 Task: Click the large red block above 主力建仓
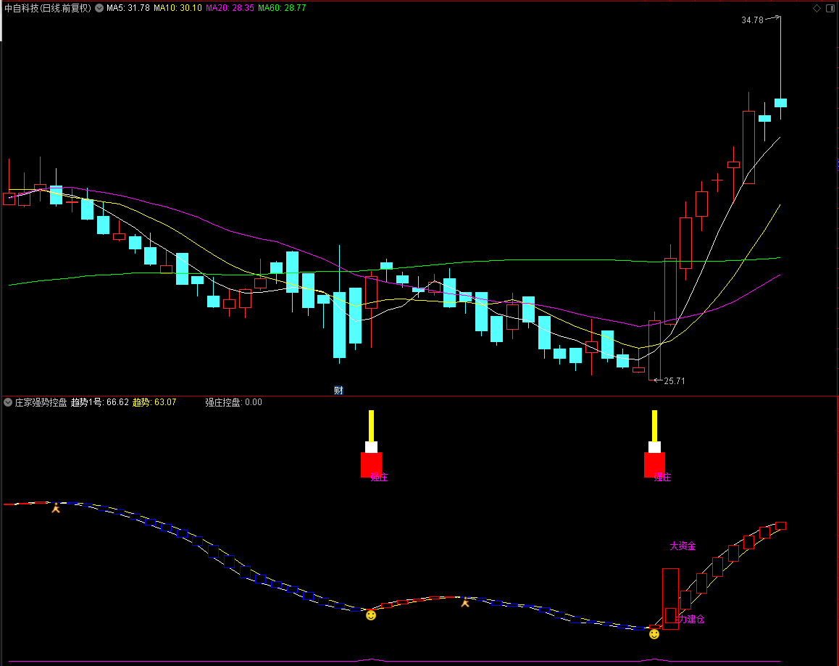(670, 599)
